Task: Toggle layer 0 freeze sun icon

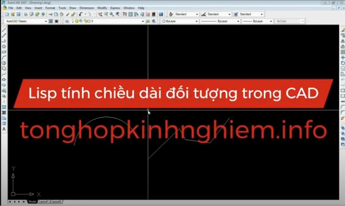Action: tap(77, 21)
